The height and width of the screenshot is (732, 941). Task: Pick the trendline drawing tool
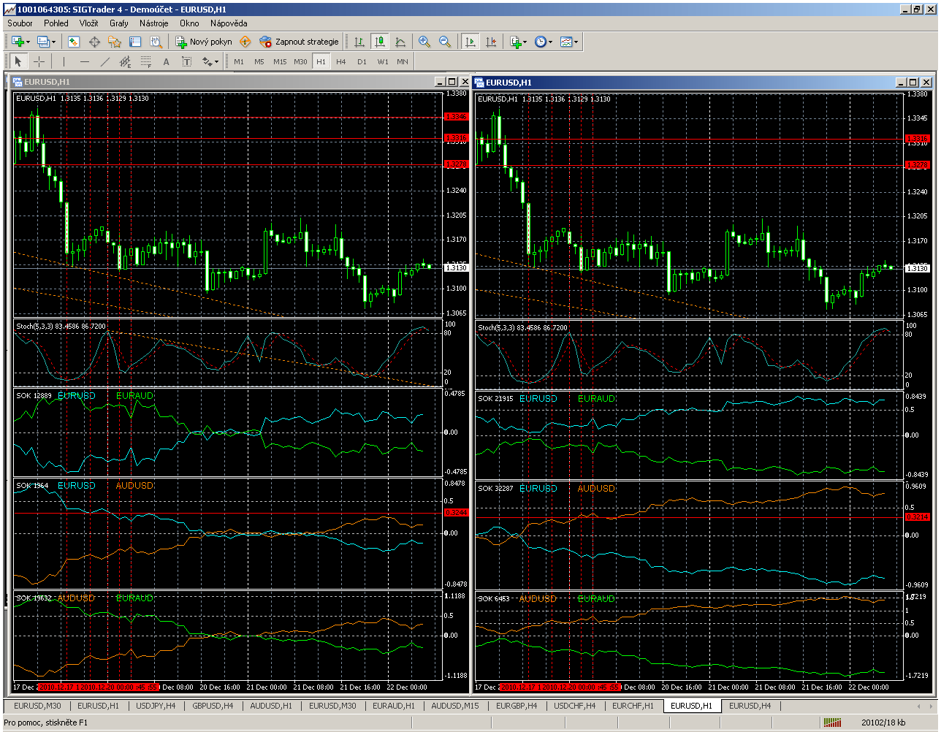tap(105, 62)
